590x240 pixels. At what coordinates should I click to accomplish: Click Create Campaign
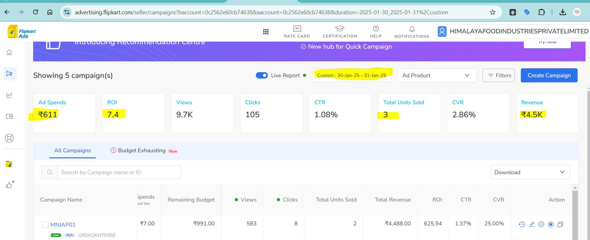click(x=549, y=75)
